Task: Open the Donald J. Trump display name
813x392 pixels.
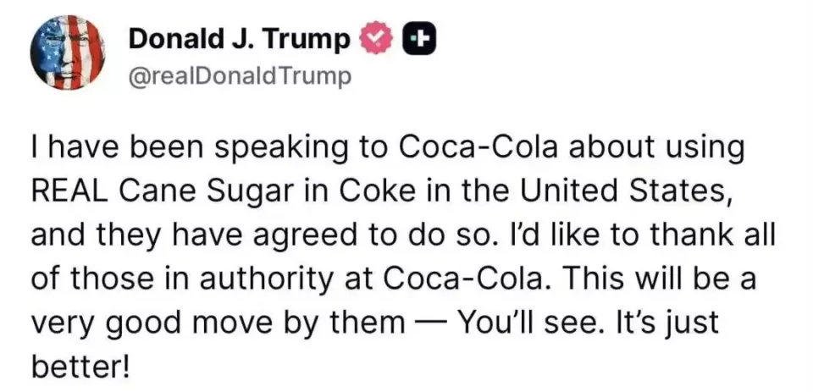Action: 239,39
